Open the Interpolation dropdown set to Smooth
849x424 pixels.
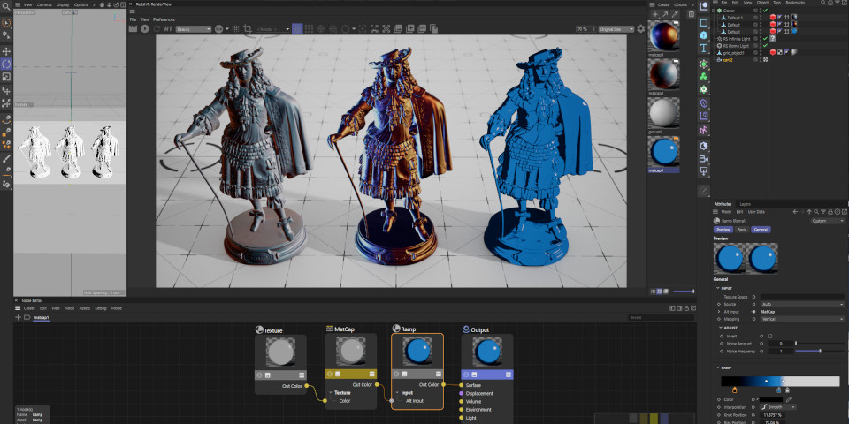[x=778, y=406]
